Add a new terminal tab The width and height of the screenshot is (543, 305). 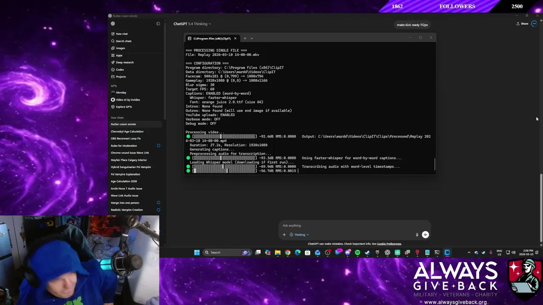(x=245, y=39)
